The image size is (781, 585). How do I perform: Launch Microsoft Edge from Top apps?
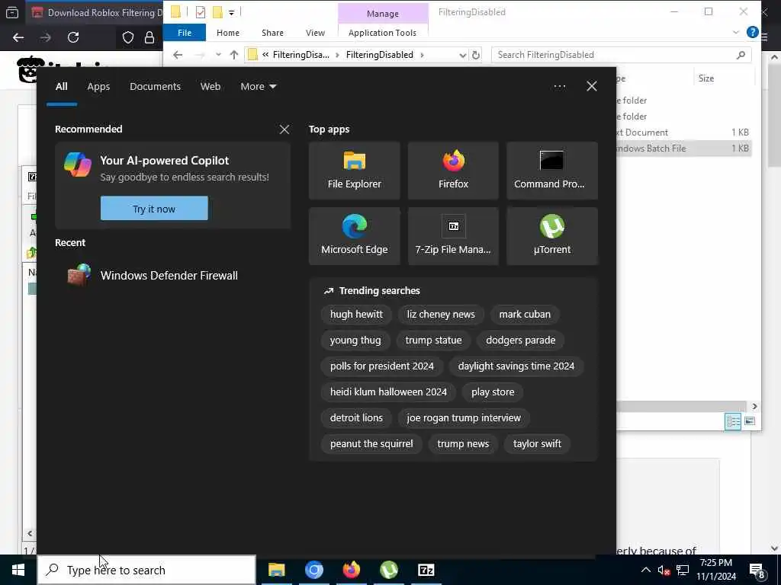coord(354,236)
